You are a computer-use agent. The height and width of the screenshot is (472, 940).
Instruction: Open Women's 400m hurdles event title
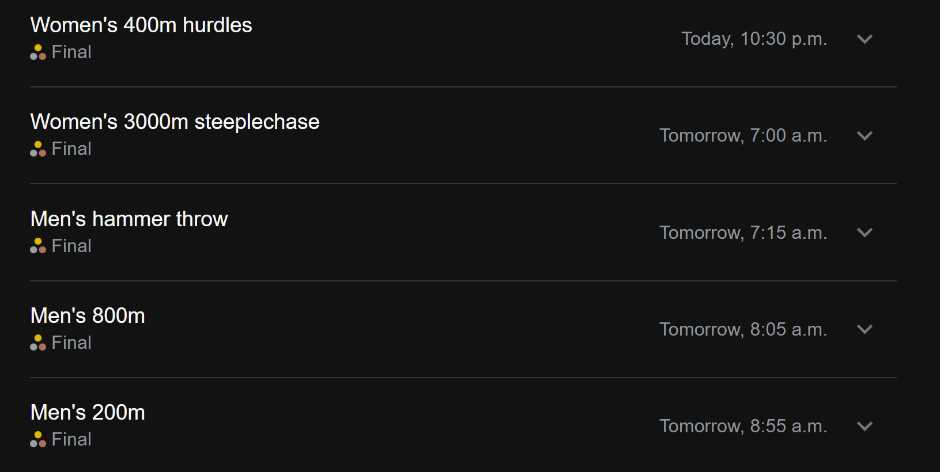pyautogui.click(x=141, y=25)
